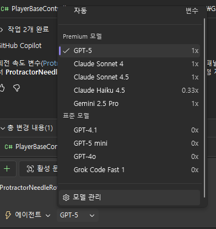Collapse the 총 변경 내용(1) section

pyautogui.click(x=26, y=128)
